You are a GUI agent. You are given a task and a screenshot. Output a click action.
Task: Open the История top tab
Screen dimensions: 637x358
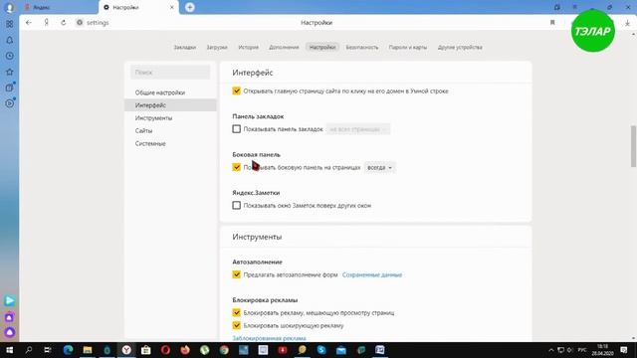coord(248,48)
